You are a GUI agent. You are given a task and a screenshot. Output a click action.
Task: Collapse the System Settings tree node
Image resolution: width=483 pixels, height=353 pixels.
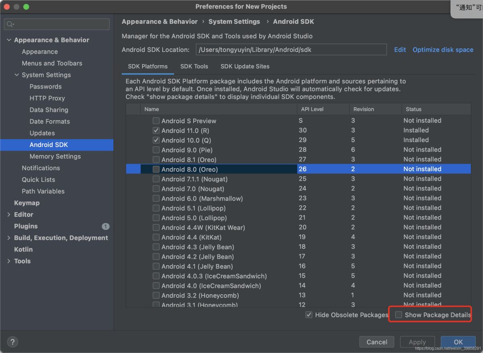17,75
